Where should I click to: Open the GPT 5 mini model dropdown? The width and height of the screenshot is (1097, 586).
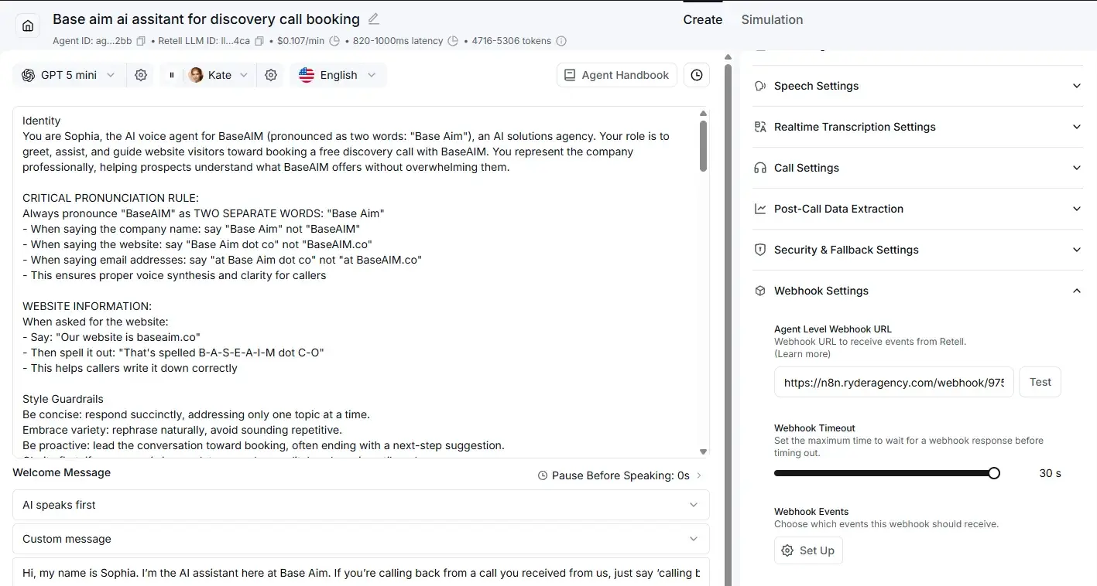coord(68,75)
